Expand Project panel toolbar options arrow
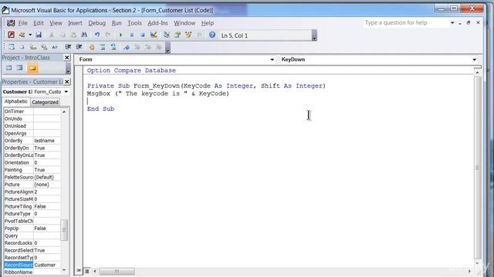Viewport: 494px width, 277px height. point(68,68)
